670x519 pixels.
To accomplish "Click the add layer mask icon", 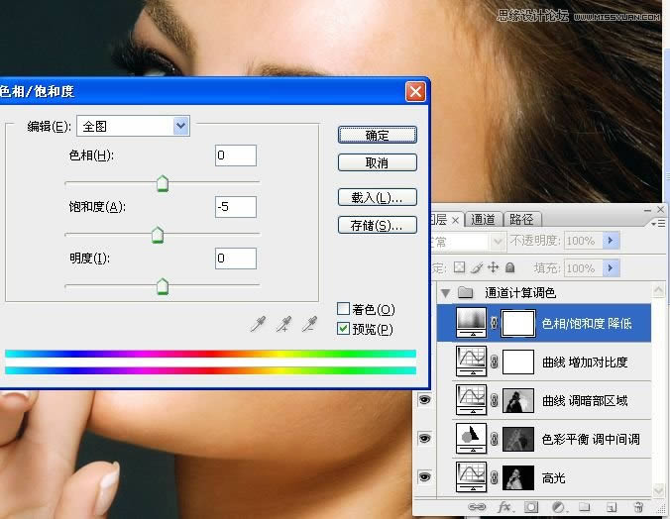I will (x=530, y=508).
